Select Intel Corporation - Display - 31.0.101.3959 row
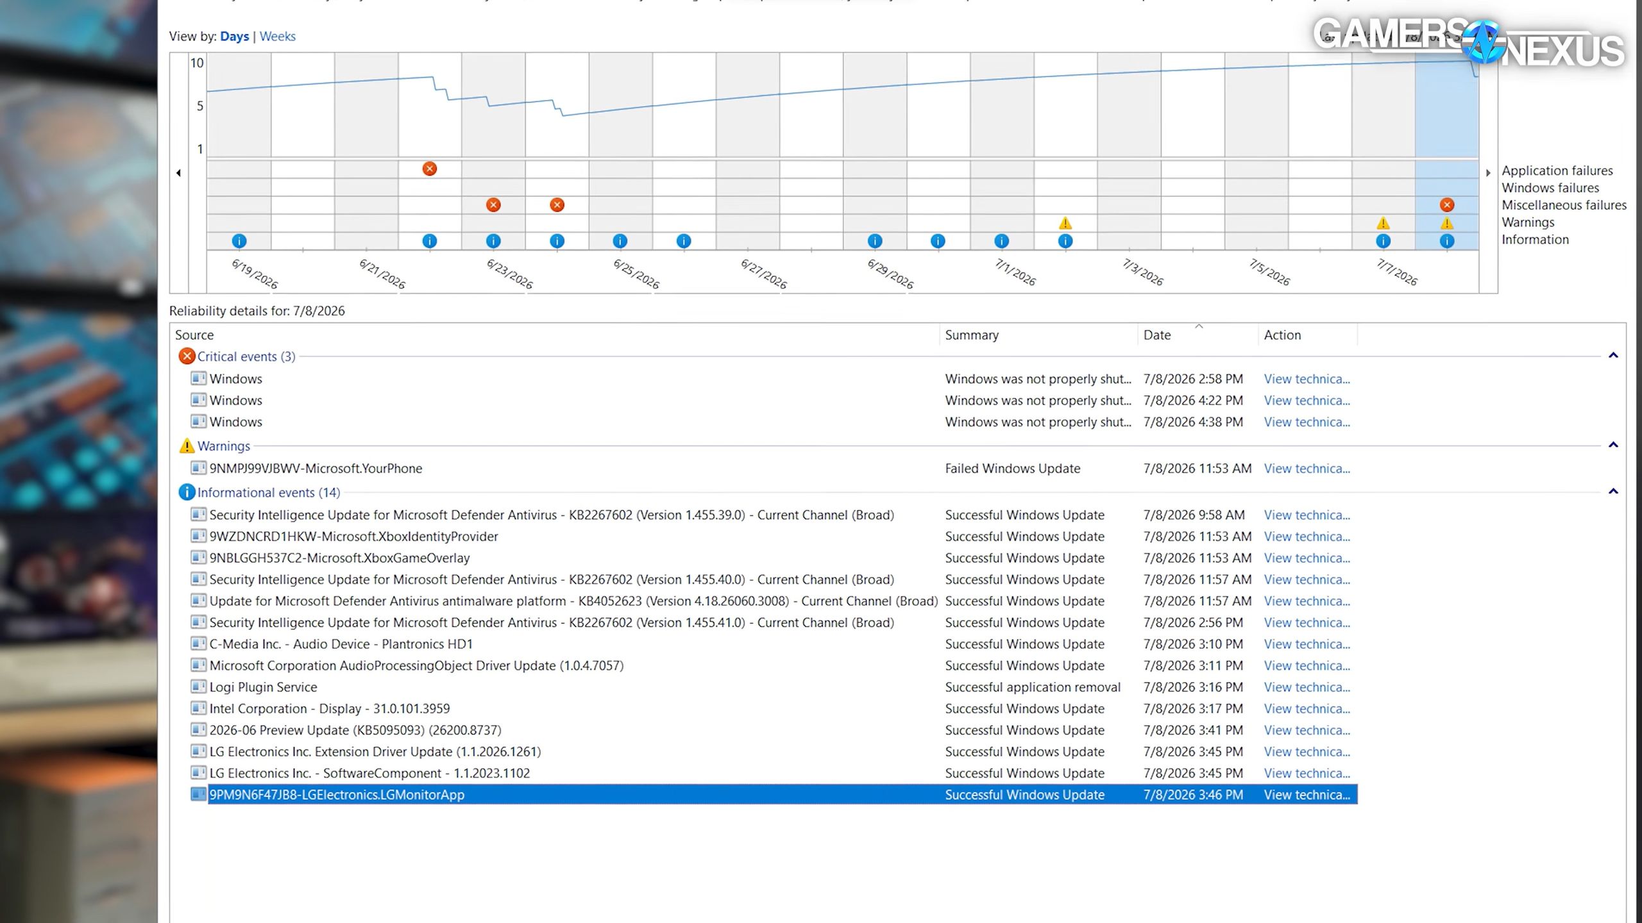Image resolution: width=1642 pixels, height=923 pixels. pyautogui.click(x=774, y=708)
